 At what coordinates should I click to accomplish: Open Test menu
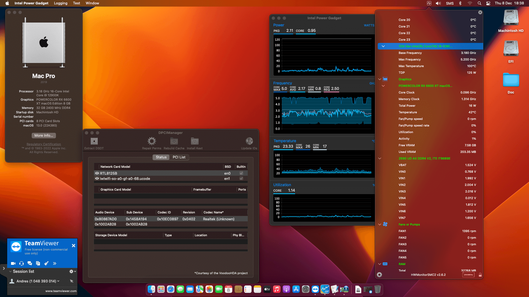77,3
